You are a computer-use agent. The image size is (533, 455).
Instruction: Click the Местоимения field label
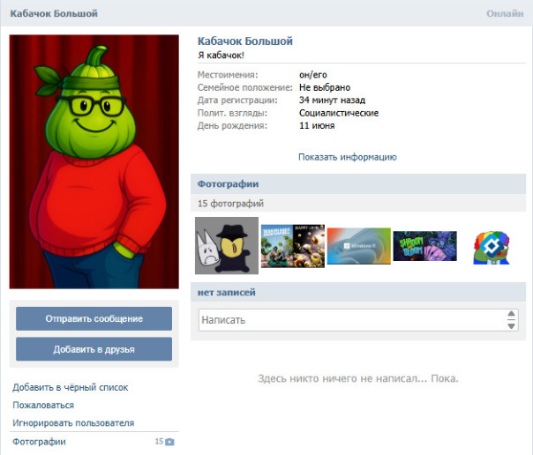[x=228, y=75]
